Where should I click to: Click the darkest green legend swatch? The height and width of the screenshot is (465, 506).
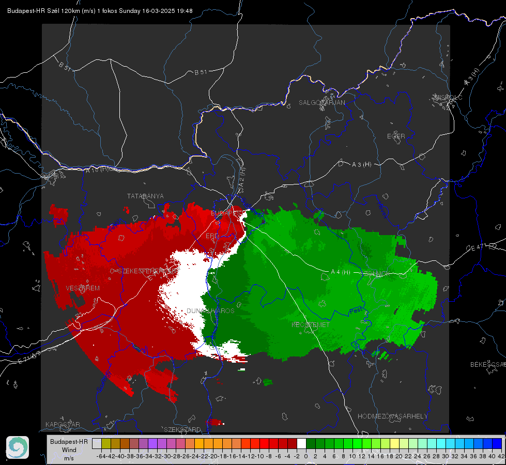pos(311,443)
